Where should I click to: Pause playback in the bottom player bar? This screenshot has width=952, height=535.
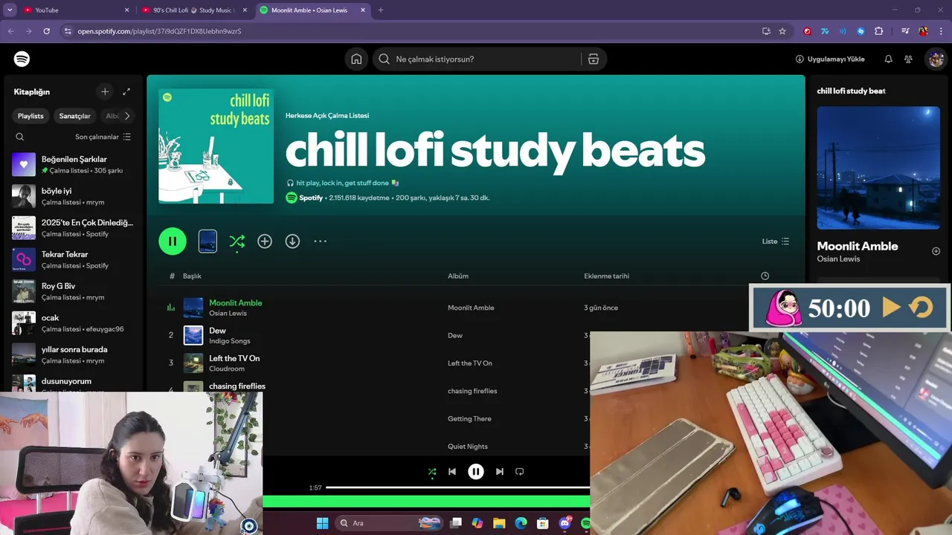(476, 471)
